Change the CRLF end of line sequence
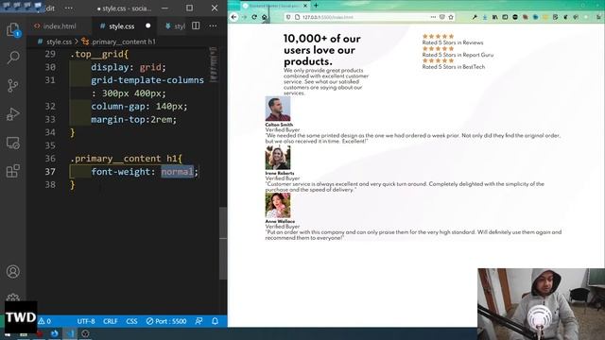 (x=111, y=321)
